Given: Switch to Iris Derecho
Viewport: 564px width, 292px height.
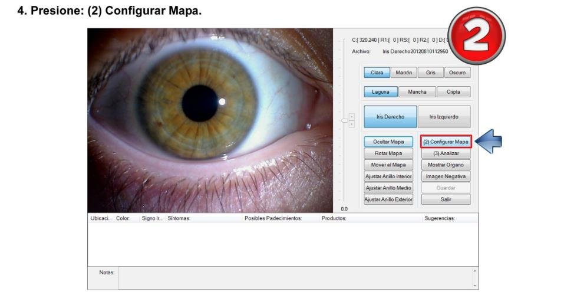Looking at the screenshot, I should pos(390,117).
